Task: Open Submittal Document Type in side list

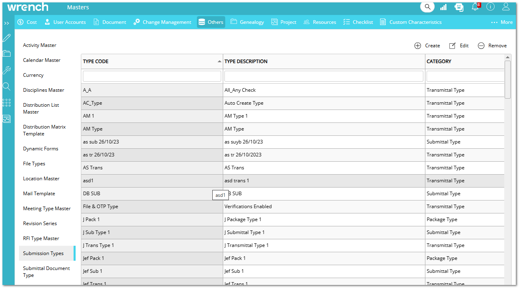Action: pyautogui.click(x=46, y=272)
